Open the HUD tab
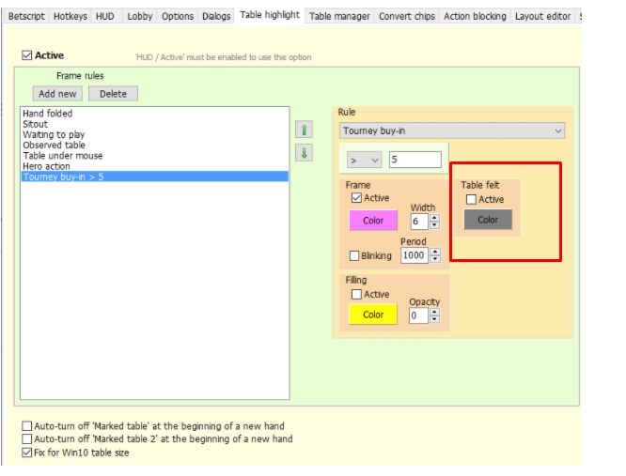Screen dimensions: 626x476 point(105,16)
